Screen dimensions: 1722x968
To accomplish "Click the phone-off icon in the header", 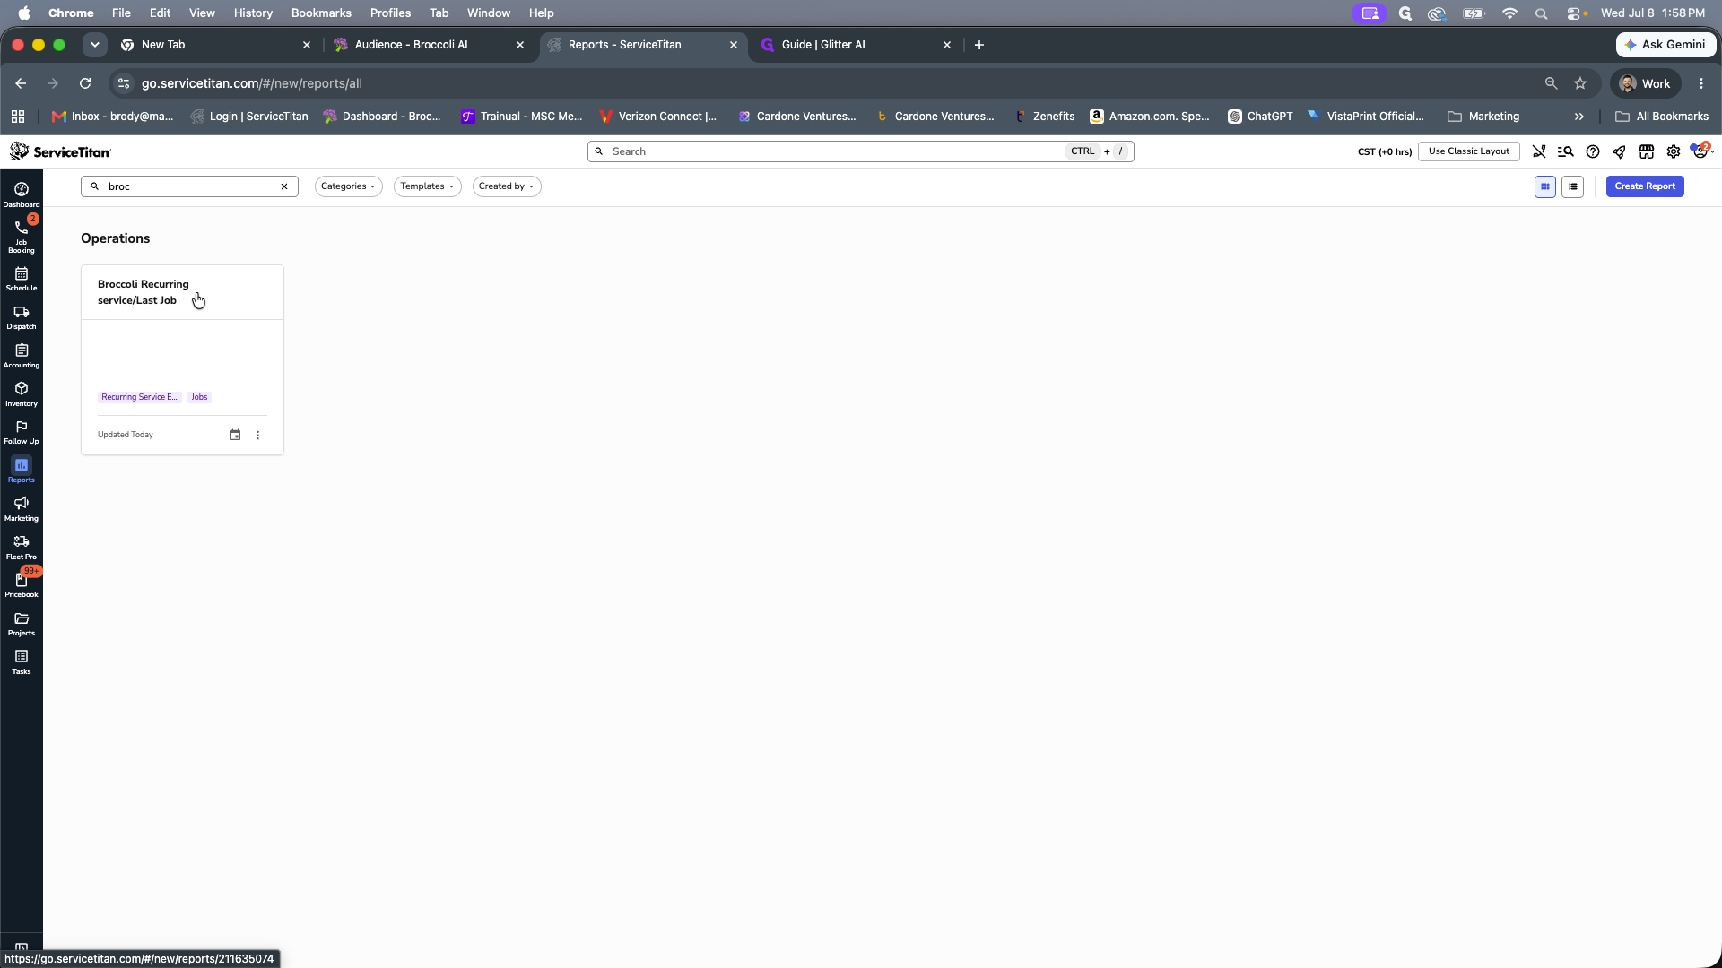I will click(1539, 151).
